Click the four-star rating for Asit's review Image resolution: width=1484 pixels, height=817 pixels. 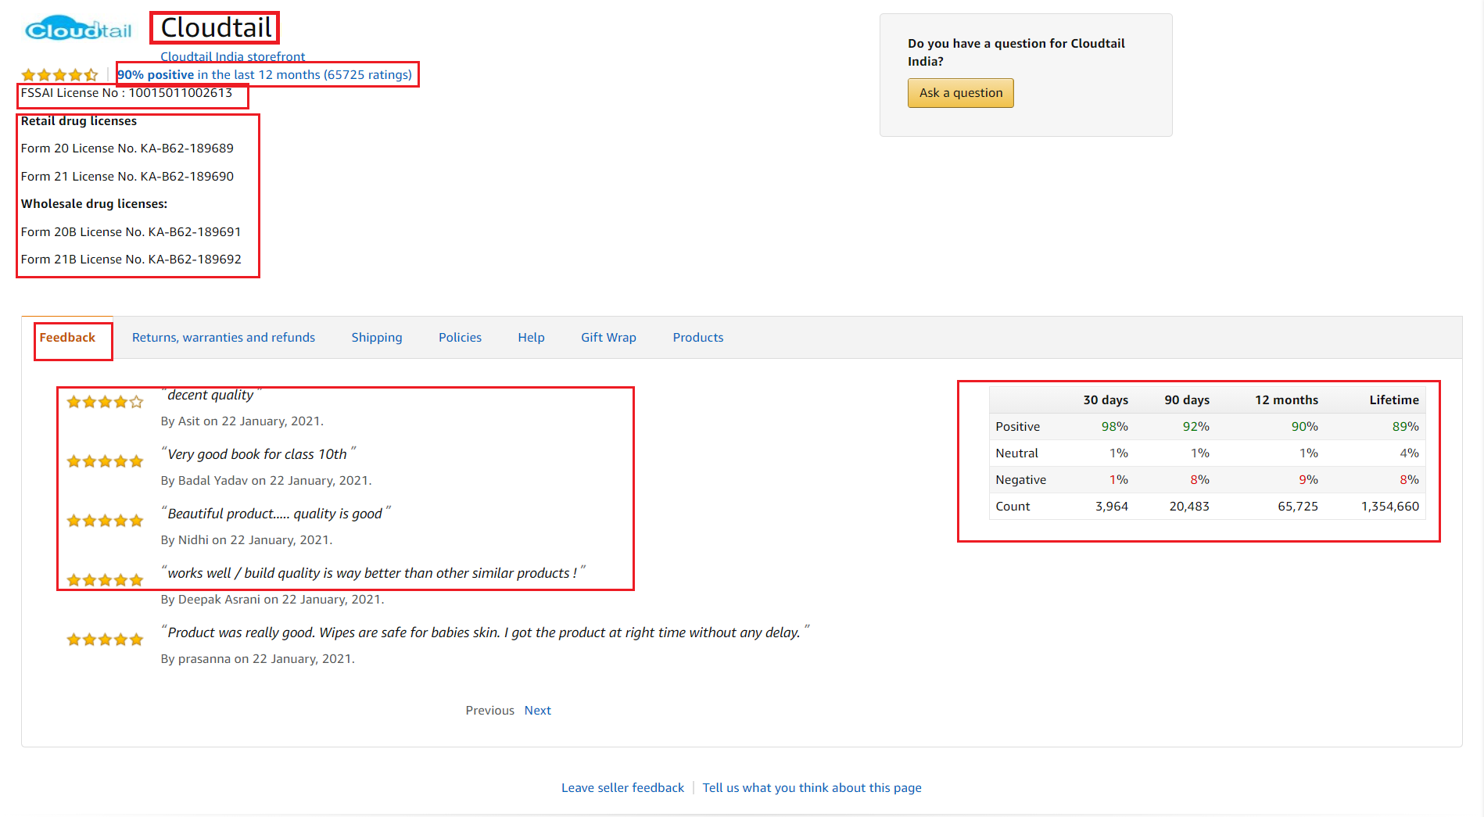pyautogui.click(x=105, y=402)
